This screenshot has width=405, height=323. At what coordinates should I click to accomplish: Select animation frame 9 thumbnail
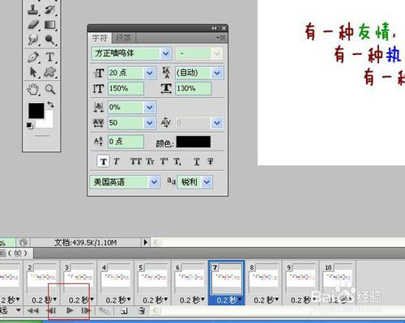(301, 278)
